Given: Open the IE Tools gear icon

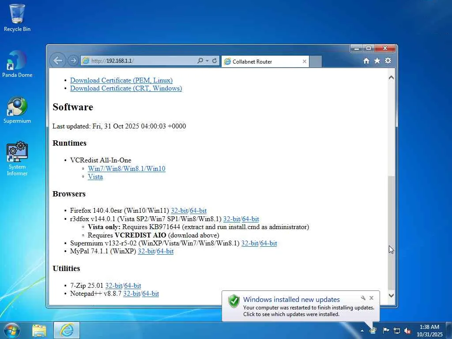Looking at the screenshot, I should coord(388,60).
